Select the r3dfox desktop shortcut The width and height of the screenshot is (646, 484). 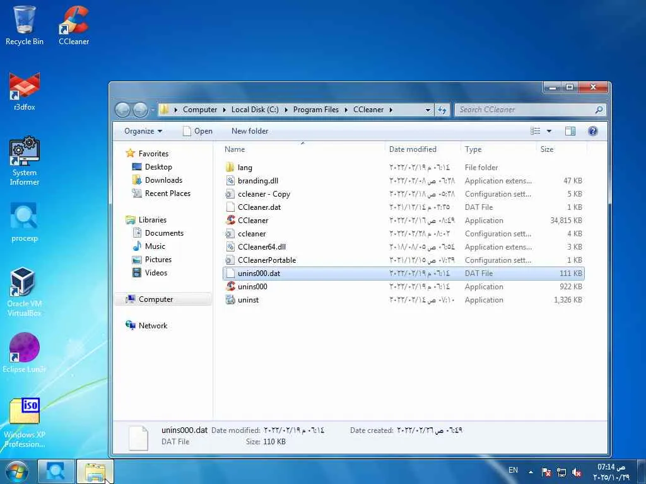(x=25, y=91)
